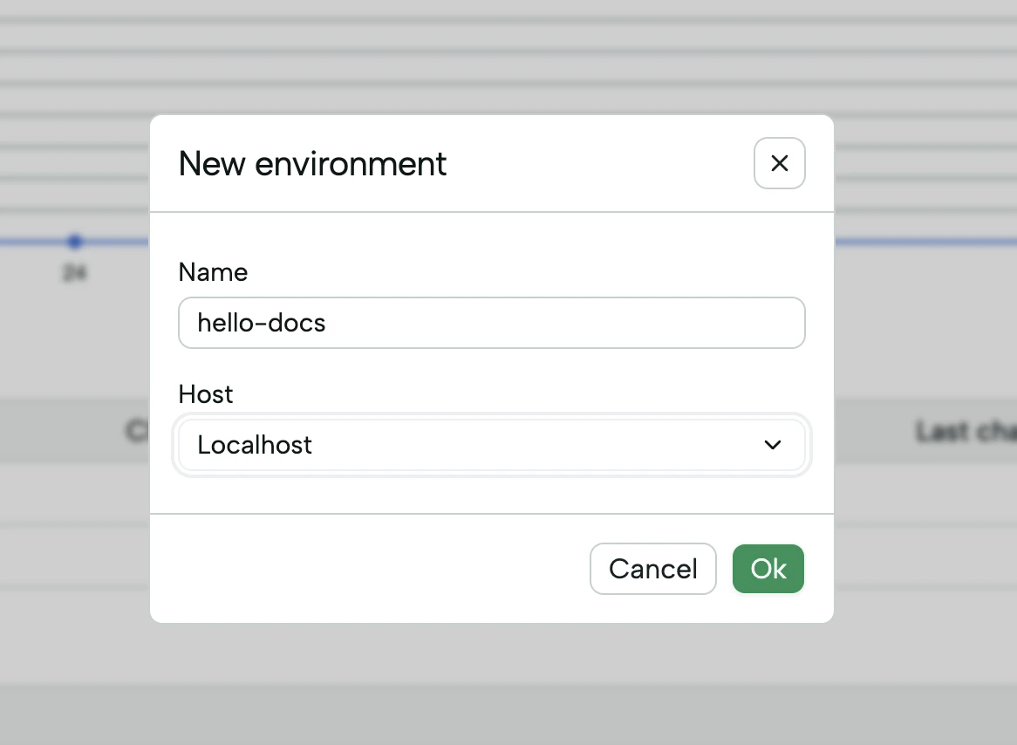The image size is (1017, 745).
Task: Click the blue dot above the 24 label
Action: (x=75, y=242)
